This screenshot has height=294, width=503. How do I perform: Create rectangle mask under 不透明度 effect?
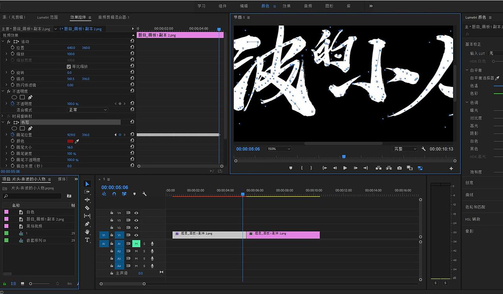tap(22, 97)
